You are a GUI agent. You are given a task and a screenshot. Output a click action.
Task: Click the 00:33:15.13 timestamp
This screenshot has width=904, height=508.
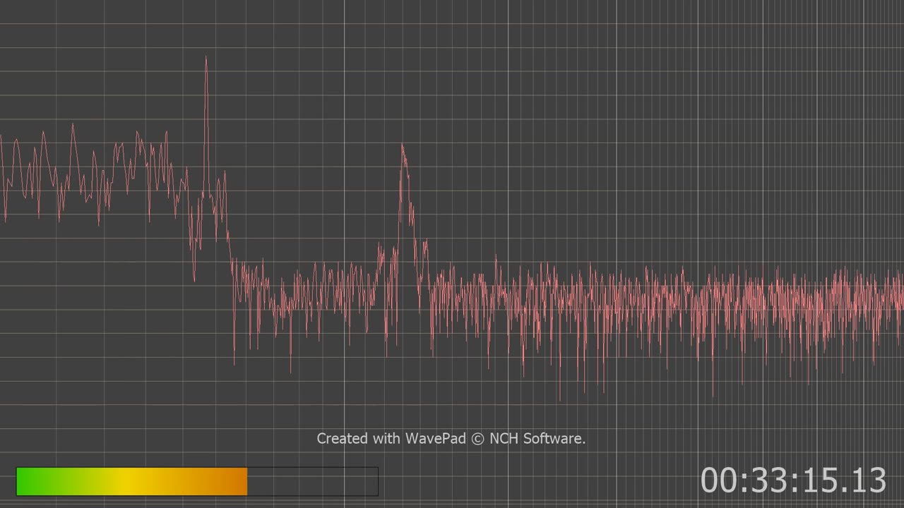point(793,480)
